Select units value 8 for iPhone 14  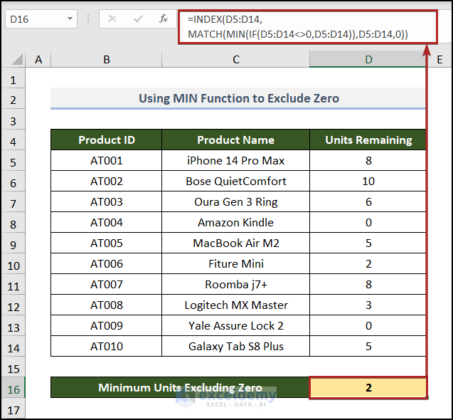tap(368, 160)
